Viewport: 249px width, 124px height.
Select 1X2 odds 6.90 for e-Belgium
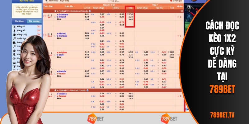(x=131, y=52)
